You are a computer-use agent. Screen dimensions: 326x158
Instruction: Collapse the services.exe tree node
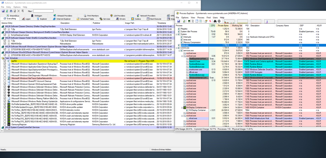pos(179,50)
